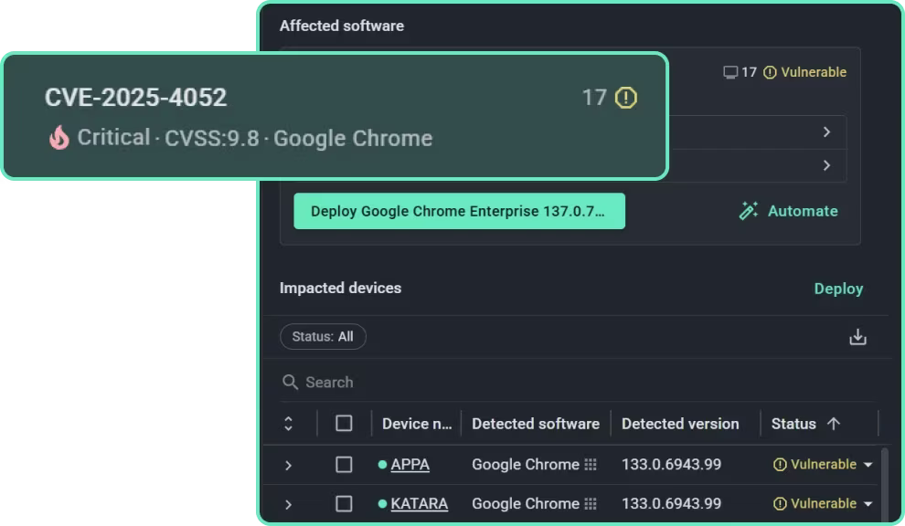Viewport: 905px width, 526px height.
Task: Expand the APPA device row
Action: click(288, 465)
